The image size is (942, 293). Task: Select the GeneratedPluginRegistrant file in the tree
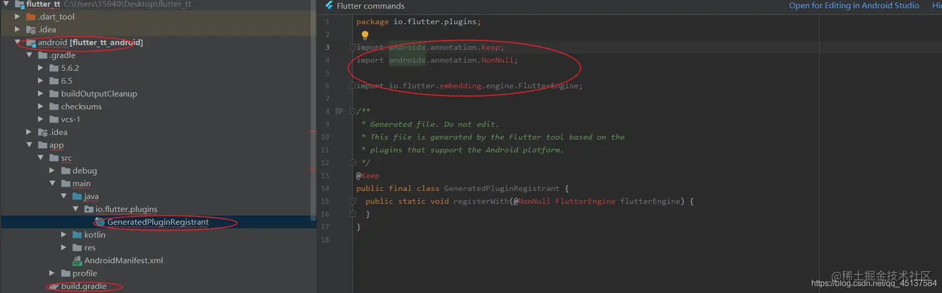coord(158,222)
